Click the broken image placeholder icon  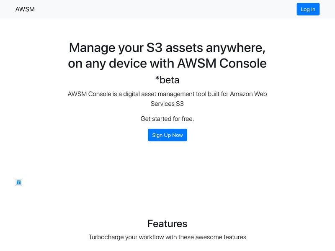pyautogui.click(x=18, y=182)
